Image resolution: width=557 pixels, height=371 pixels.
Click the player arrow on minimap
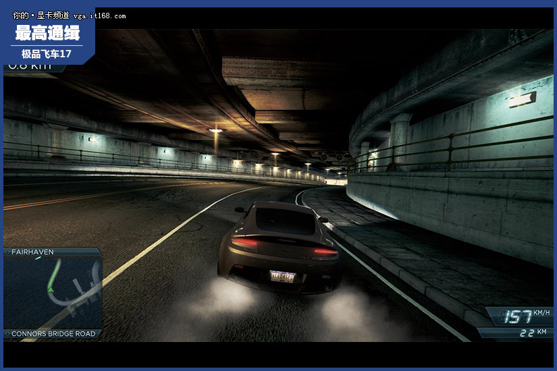coord(51,290)
